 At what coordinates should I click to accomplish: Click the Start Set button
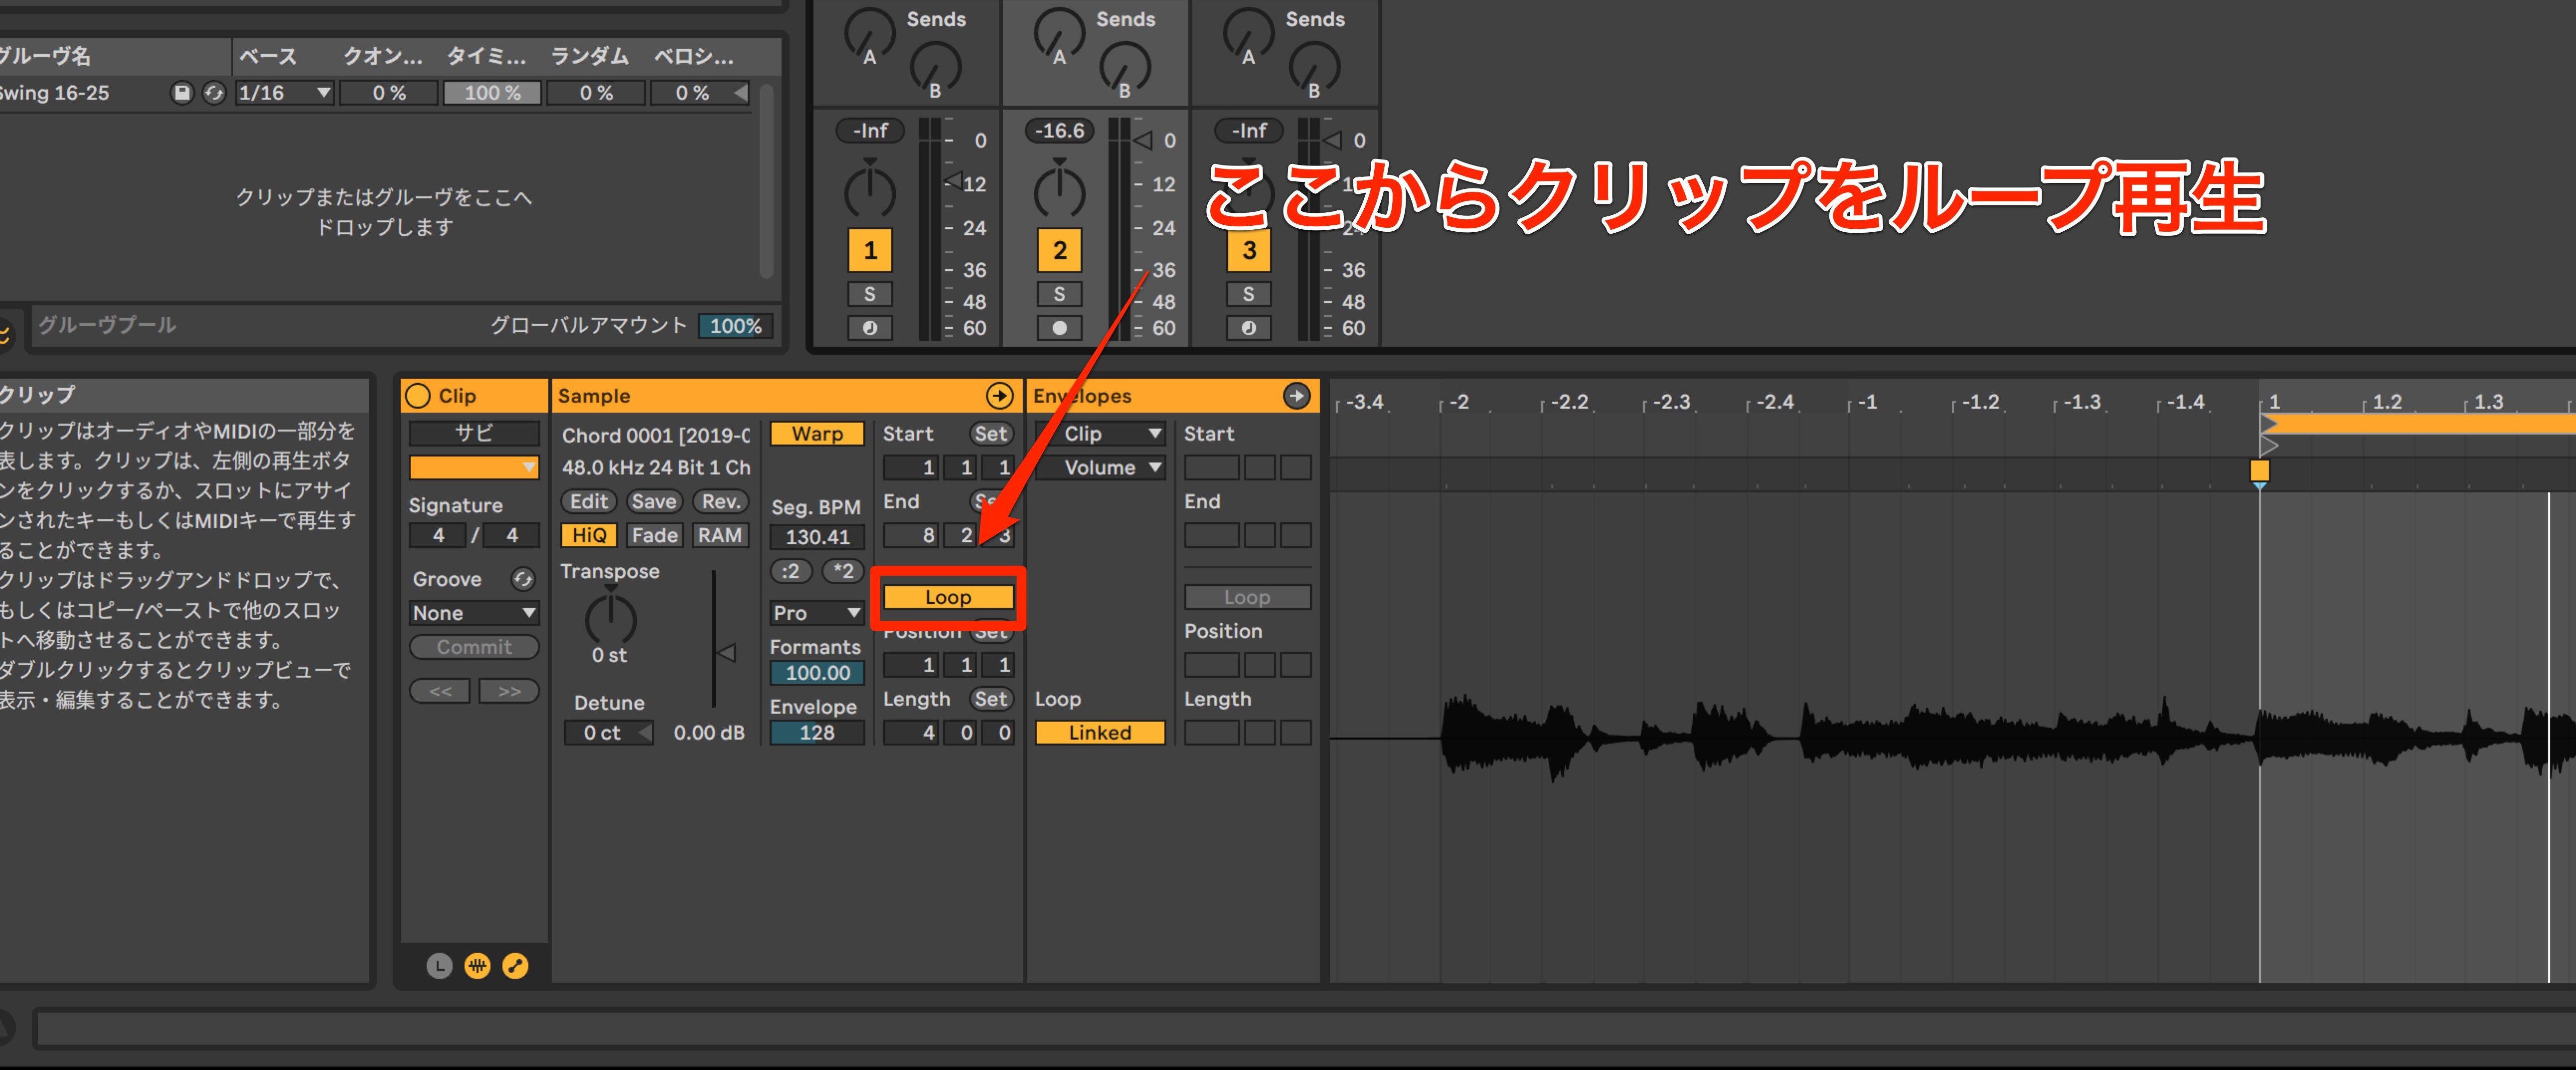(991, 434)
